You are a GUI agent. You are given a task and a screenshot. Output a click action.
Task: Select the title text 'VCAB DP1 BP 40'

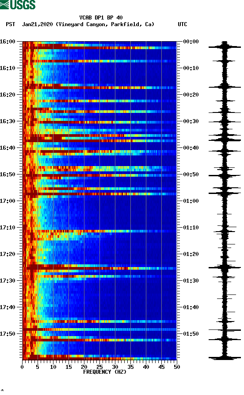click(101, 18)
